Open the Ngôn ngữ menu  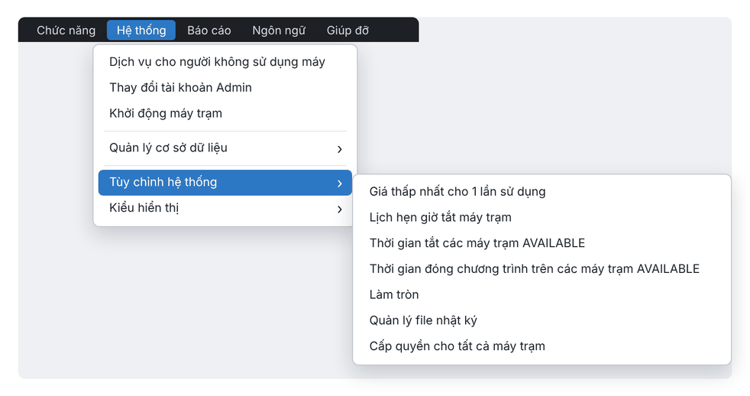tap(279, 30)
